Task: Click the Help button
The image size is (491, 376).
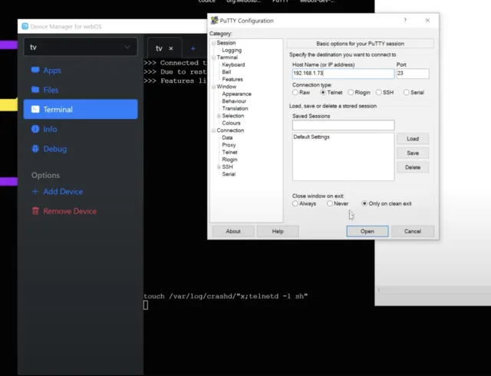Action: (x=278, y=231)
